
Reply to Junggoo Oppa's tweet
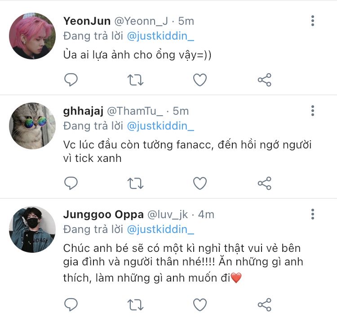(x=71, y=305)
